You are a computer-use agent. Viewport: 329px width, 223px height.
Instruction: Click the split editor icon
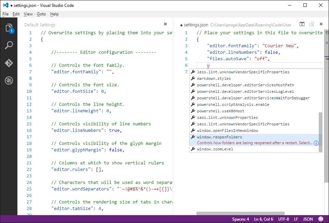(x=302, y=24)
